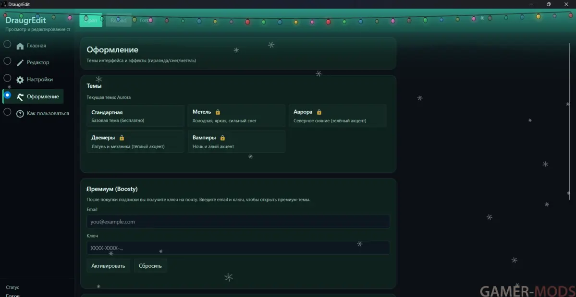
Task: Select the Главная radio button
Action: [x=7, y=45]
